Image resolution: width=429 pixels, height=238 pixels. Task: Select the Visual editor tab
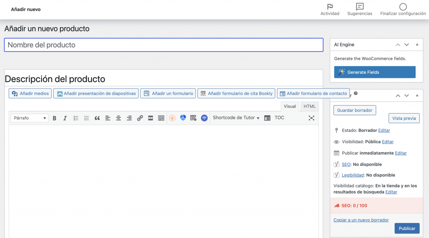[290, 106]
